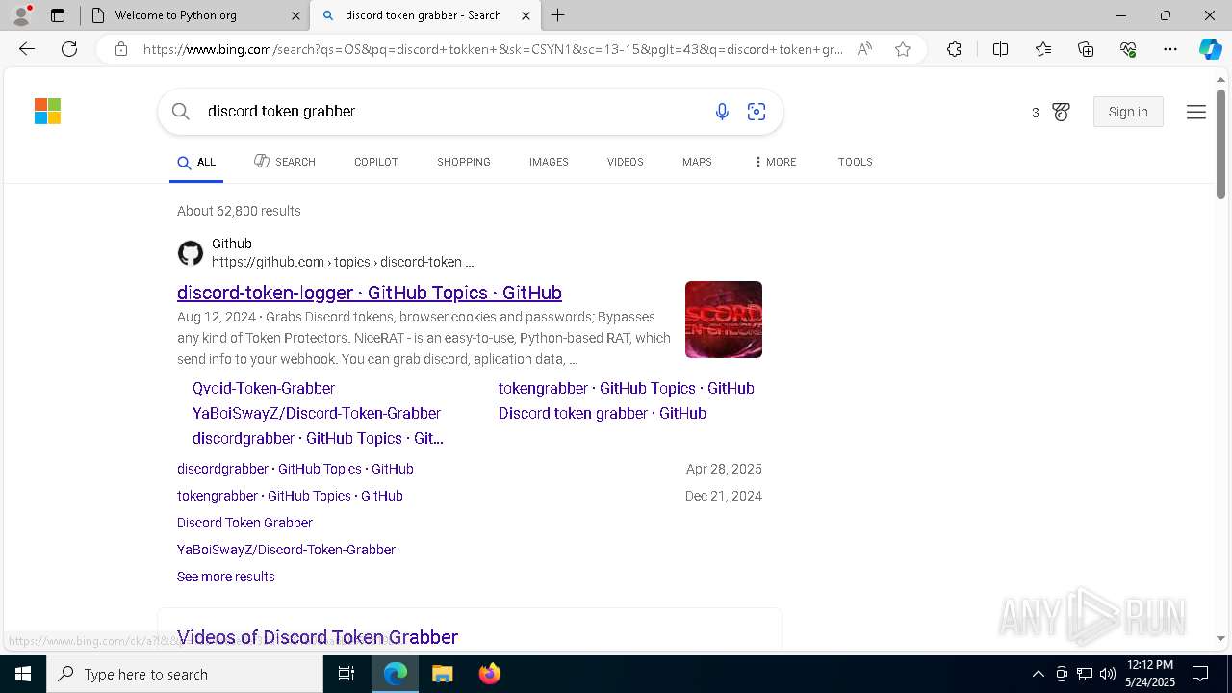Screen dimensions: 1232x693
Task: Open the tab actions menu icon
Action: (58, 15)
